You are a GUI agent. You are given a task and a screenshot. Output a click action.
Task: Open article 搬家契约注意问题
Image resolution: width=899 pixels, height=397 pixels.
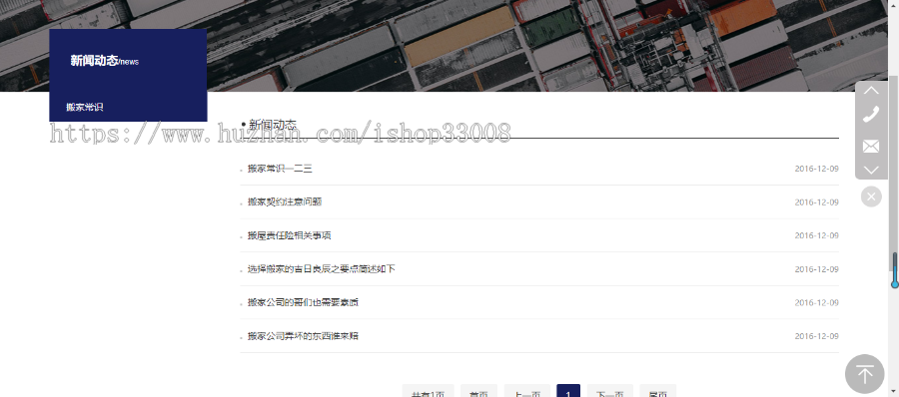click(285, 201)
